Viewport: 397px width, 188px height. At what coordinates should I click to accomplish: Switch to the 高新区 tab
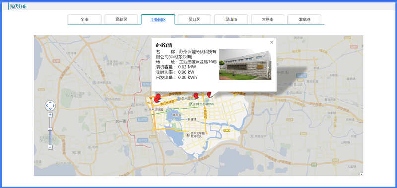pos(121,19)
